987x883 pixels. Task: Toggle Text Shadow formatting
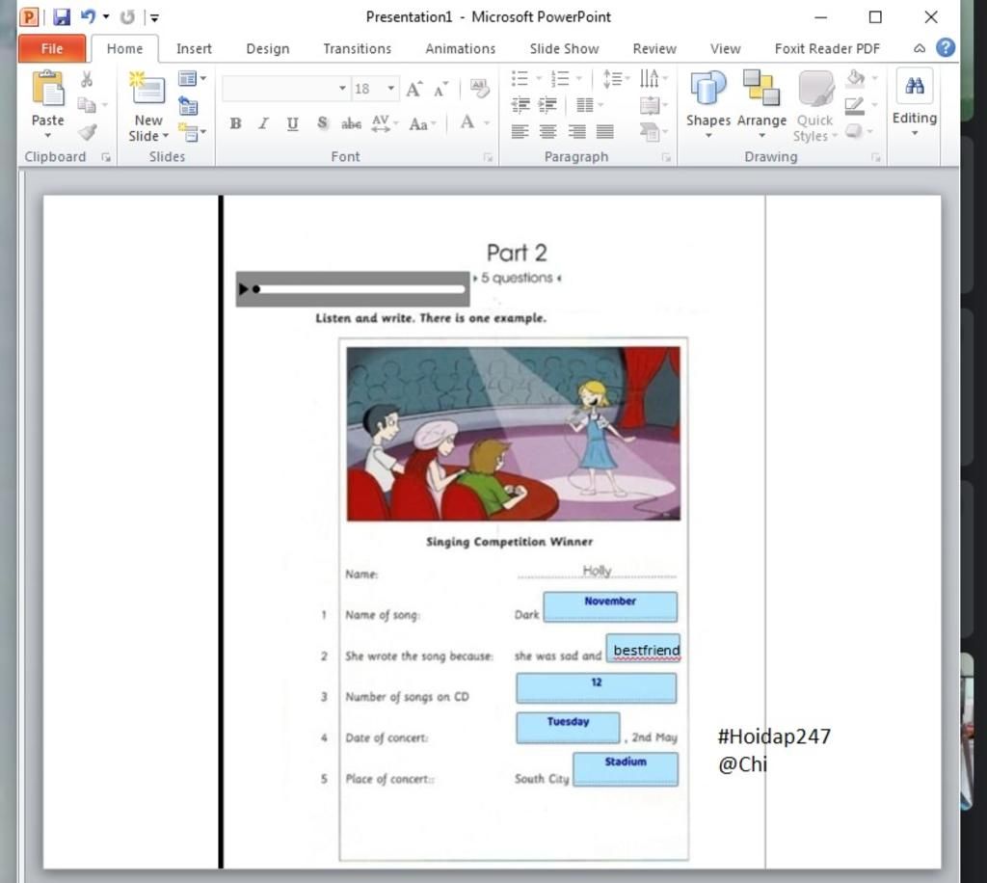(x=322, y=123)
